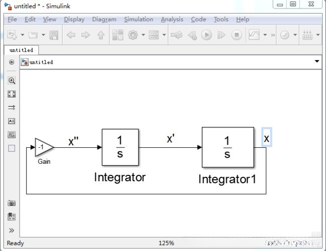Click the Build Model toolbar icon
Screen dimensions: 326x251
307,35
